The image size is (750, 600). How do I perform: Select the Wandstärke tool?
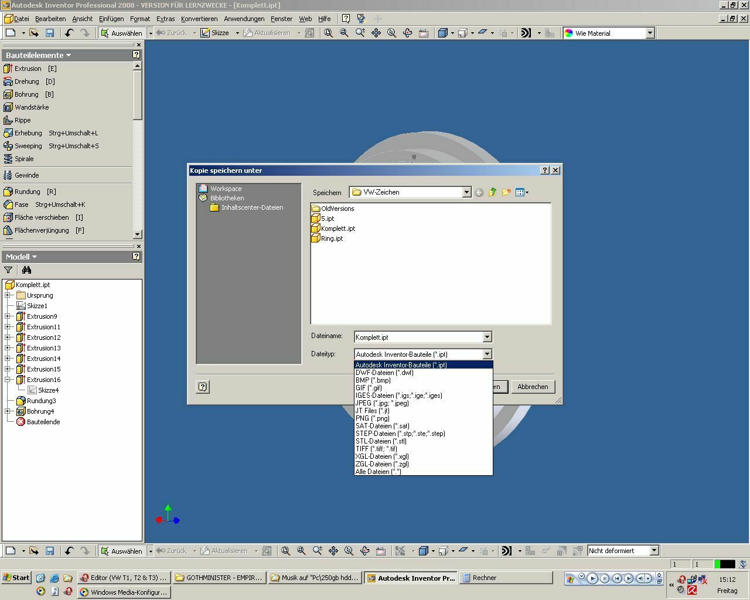27,107
